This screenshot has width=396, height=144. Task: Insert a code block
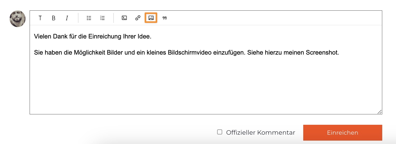tap(124, 18)
